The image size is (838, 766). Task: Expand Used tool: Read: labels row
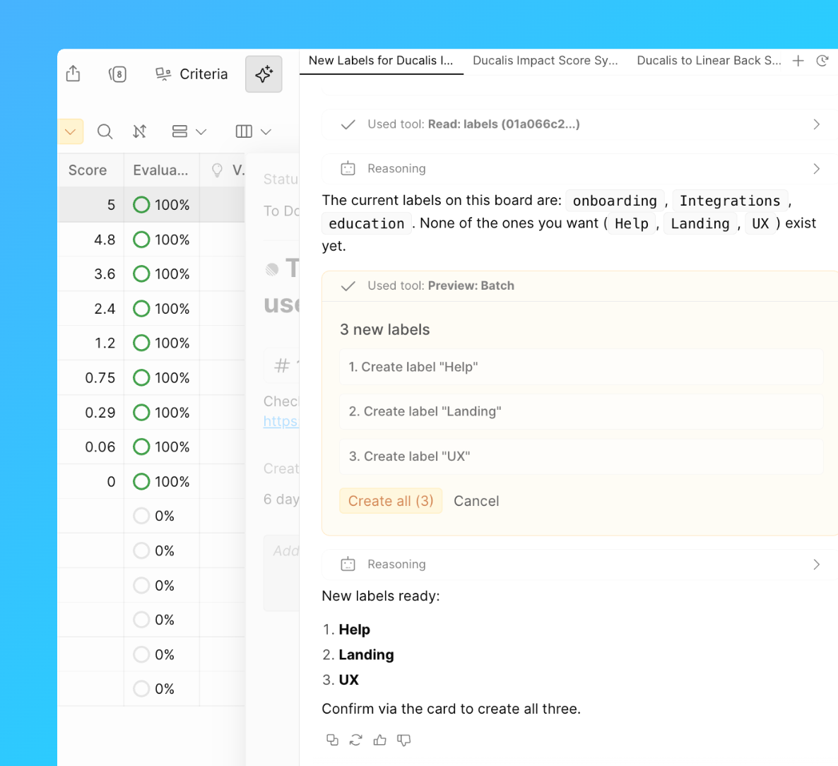pyautogui.click(x=579, y=124)
